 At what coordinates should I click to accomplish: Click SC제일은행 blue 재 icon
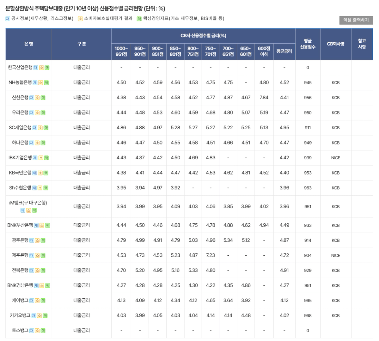(x=35, y=128)
